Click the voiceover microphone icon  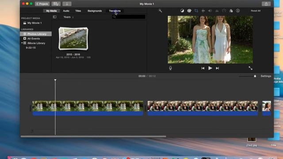pos(170,68)
